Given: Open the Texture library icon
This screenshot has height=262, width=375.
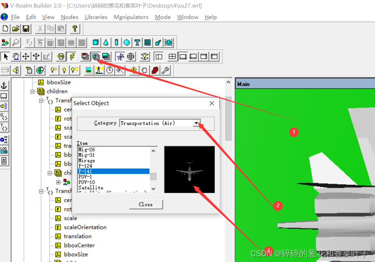Looking at the screenshot, I should [x=106, y=56].
